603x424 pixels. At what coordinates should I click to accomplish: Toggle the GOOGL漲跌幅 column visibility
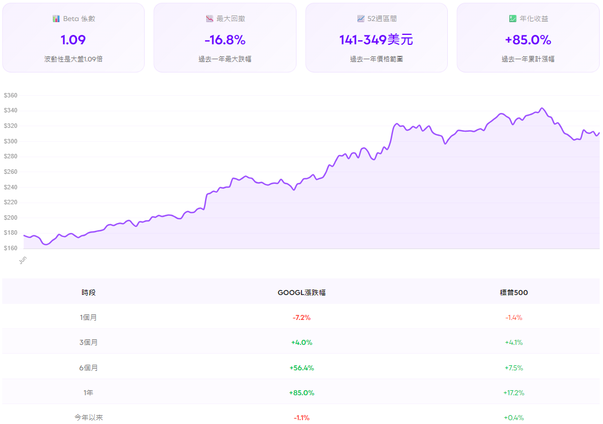click(301, 292)
